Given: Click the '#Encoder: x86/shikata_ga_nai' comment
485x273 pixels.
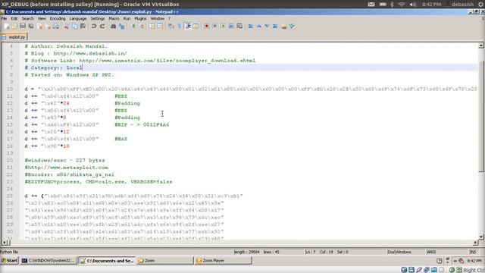Looking at the screenshot, I should tap(69, 174).
